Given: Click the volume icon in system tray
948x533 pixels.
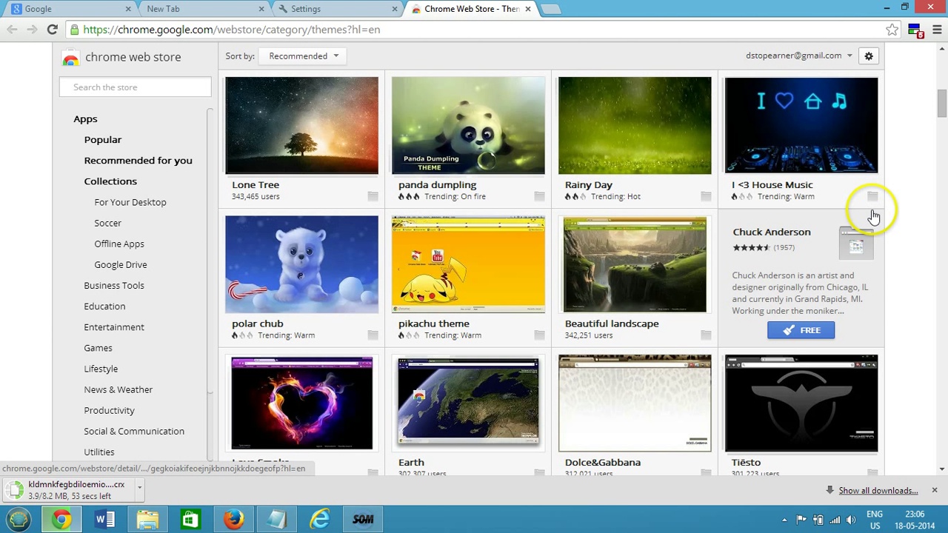Looking at the screenshot, I should pyautogui.click(x=850, y=520).
